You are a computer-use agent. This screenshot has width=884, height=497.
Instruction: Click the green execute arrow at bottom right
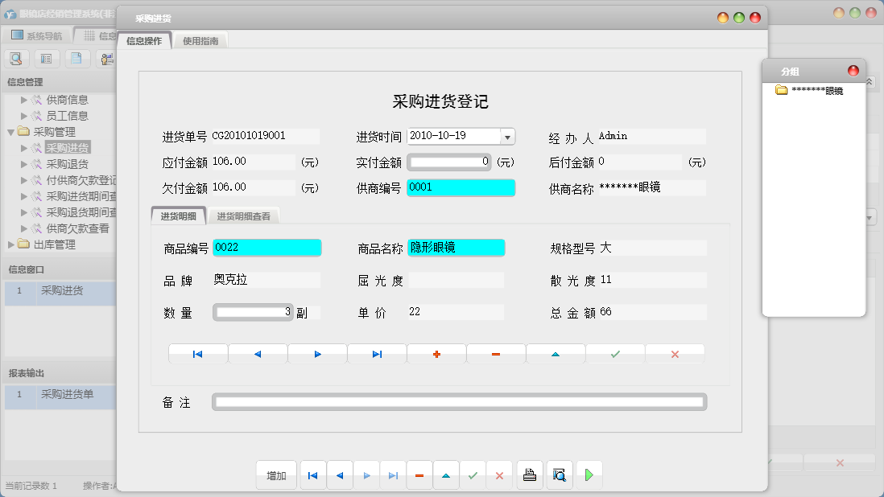[589, 474]
